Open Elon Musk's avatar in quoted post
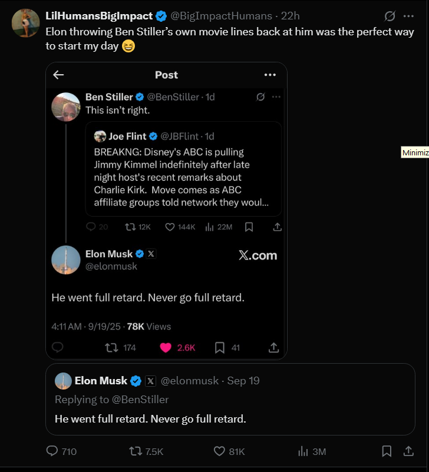Image resolution: width=429 pixels, height=472 pixels. (x=64, y=381)
